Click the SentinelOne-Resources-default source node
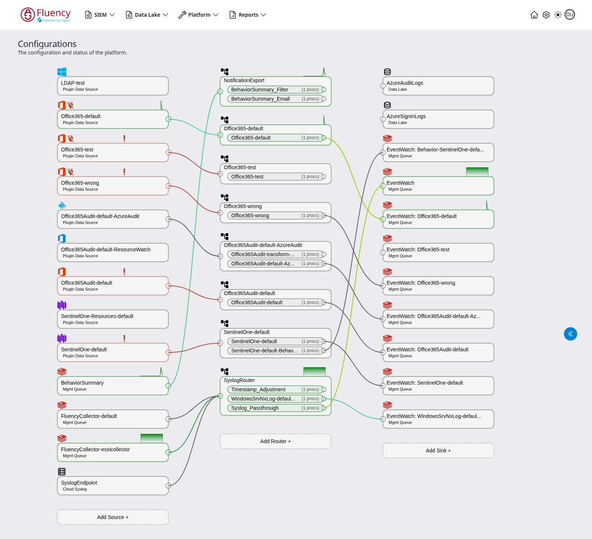This screenshot has width=592, height=539. pyautogui.click(x=113, y=319)
